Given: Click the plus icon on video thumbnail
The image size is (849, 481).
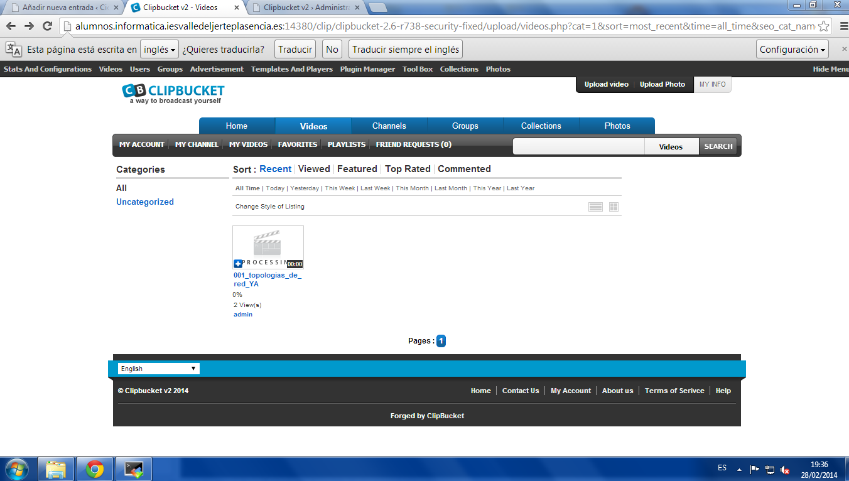Looking at the screenshot, I should (x=238, y=264).
